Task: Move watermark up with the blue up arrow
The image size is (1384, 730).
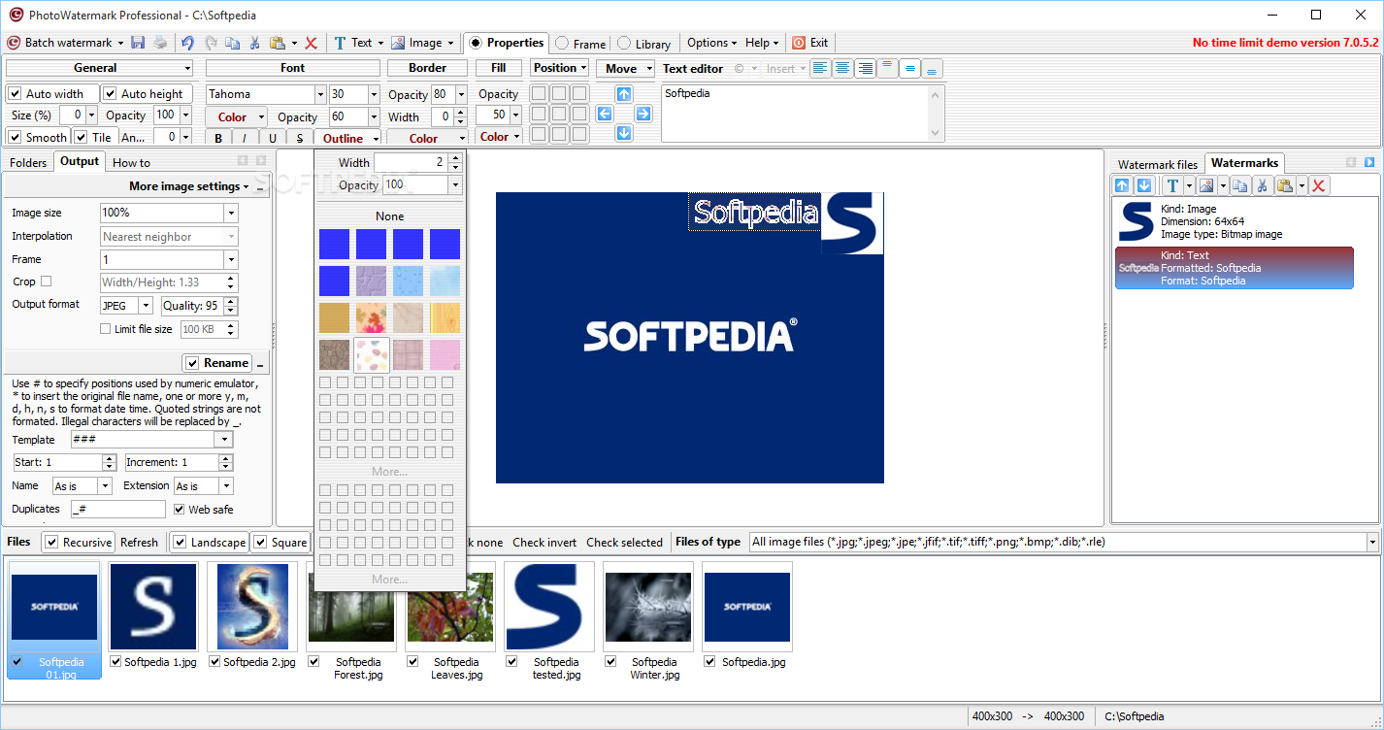Action: click(624, 94)
